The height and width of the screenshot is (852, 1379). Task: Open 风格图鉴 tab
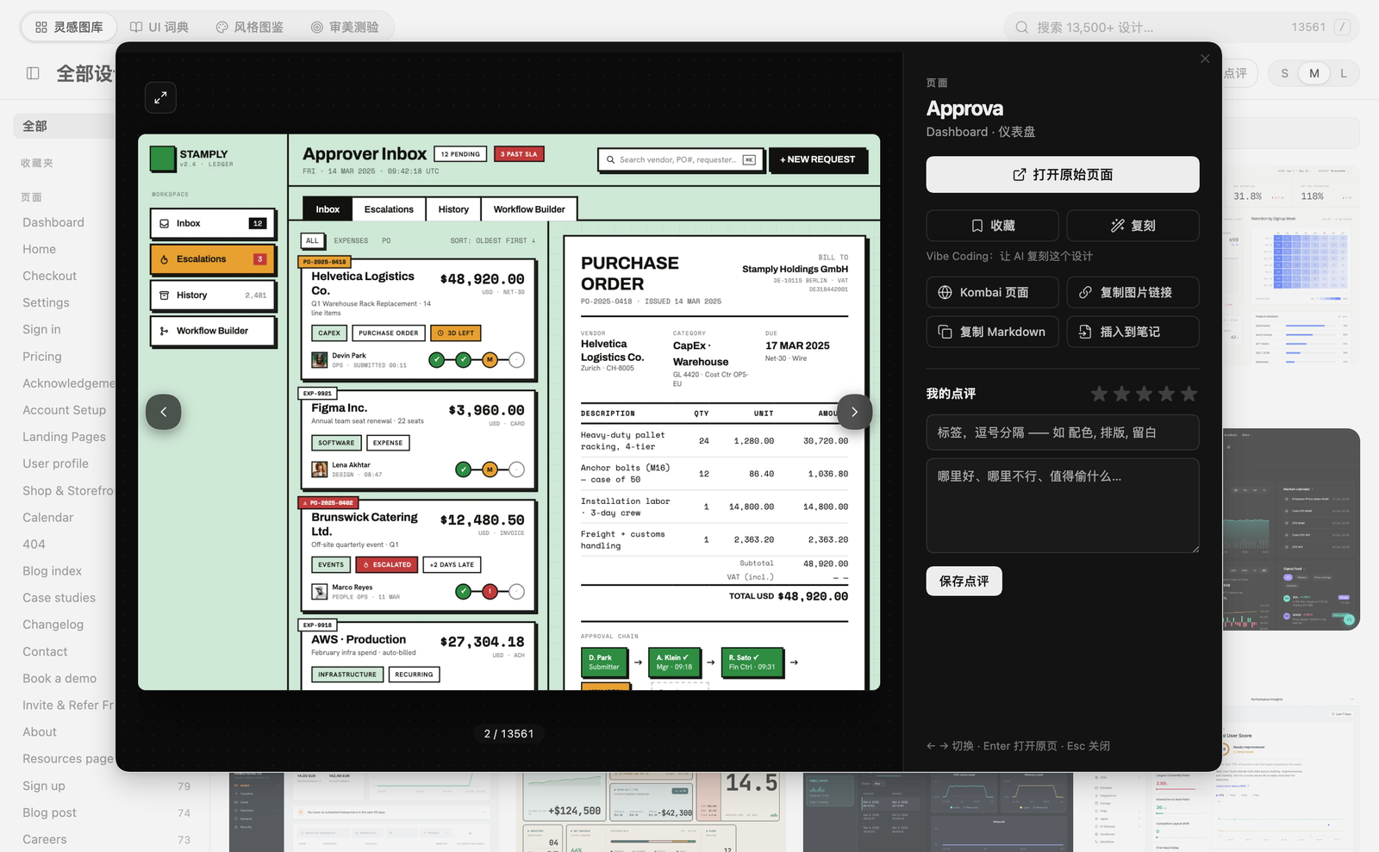click(x=249, y=28)
